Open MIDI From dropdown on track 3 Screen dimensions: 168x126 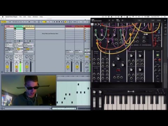click(x=29, y=44)
